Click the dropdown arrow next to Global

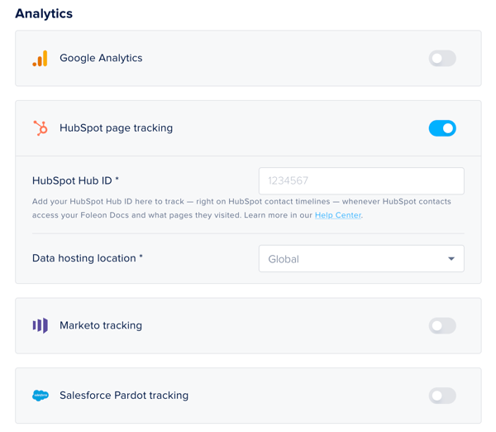point(451,259)
